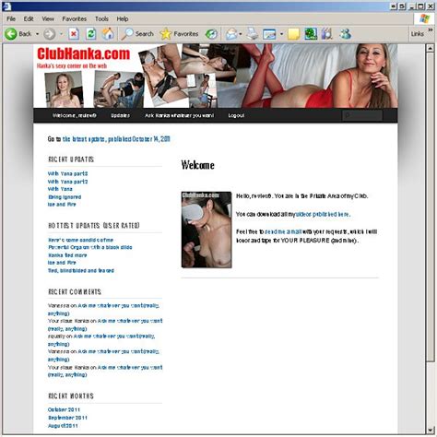Open the Being ignored update link
The width and height of the screenshot is (437, 437).
click(65, 197)
